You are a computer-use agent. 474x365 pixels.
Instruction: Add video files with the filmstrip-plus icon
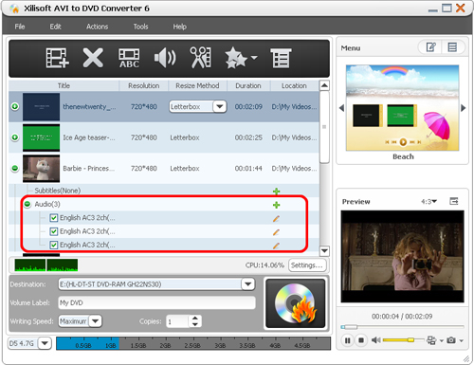click(57, 58)
